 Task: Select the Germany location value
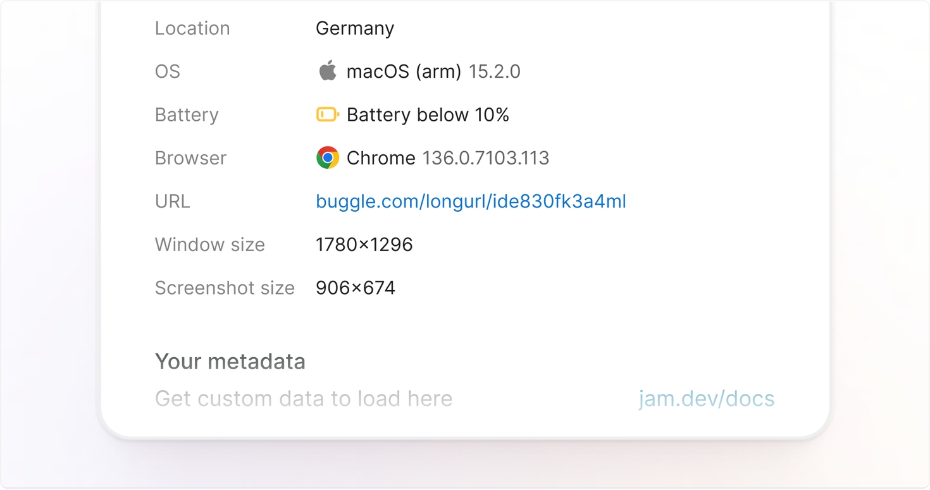[x=354, y=28]
